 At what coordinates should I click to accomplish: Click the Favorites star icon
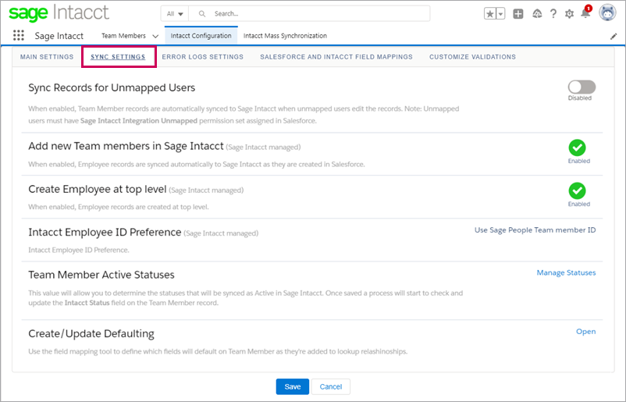tap(490, 14)
